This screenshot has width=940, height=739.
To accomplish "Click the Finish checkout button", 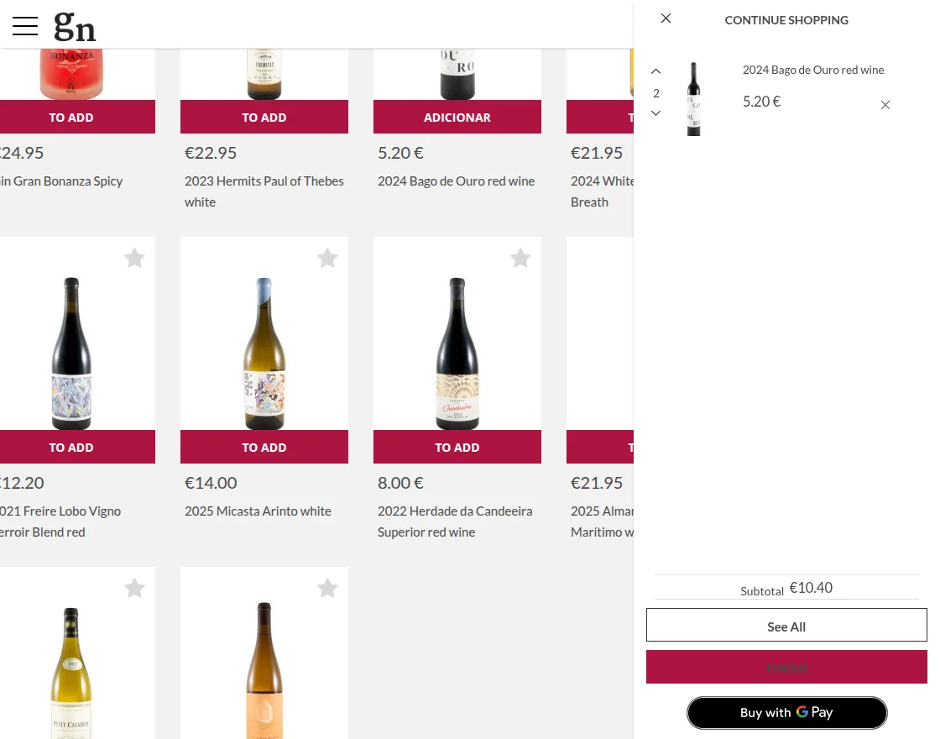I will [x=786, y=667].
